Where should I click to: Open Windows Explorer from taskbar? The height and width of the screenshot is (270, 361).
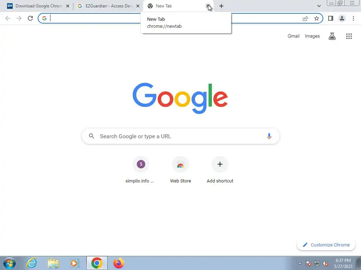click(53, 263)
